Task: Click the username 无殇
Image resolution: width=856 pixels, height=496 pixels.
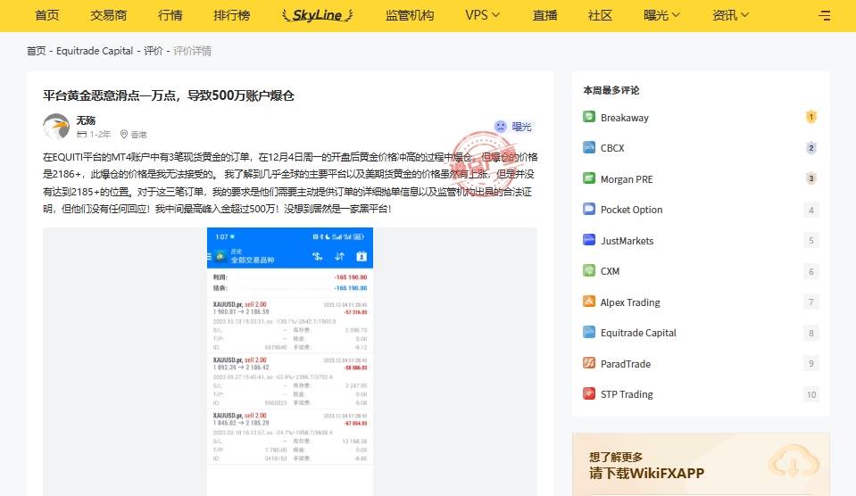Action: click(86, 120)
